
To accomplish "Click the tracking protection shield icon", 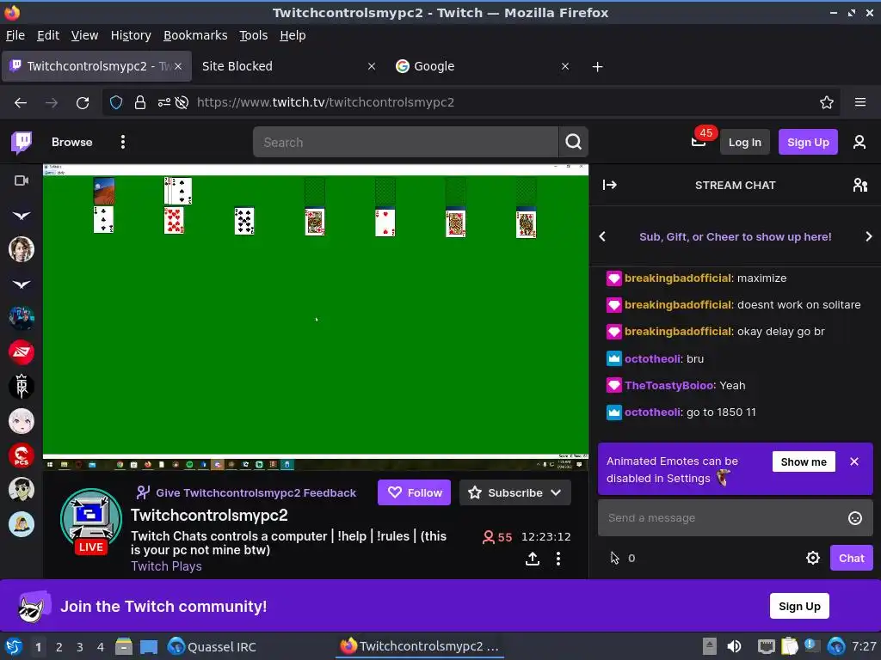I will pyautogui.click(x=116, y=103).
